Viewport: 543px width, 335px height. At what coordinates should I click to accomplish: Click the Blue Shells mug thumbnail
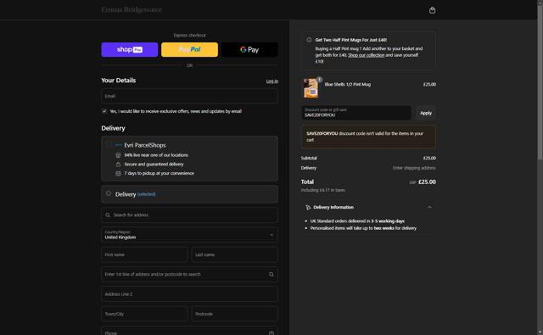(x=311, y=88)
